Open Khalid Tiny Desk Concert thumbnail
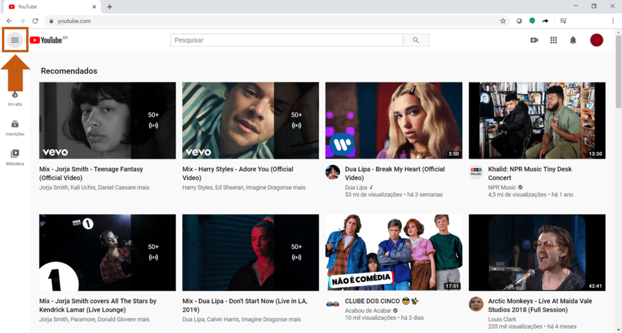The width and height of the screenshot is (622, 333). (x=537, y=121)
